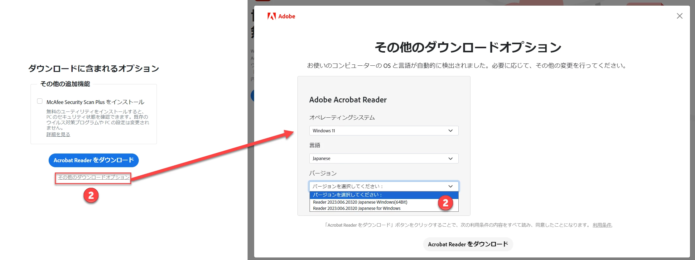Open the language dropdown showing Japanese
The height and width of the screenshot is (260, 695).
point(384,158)
